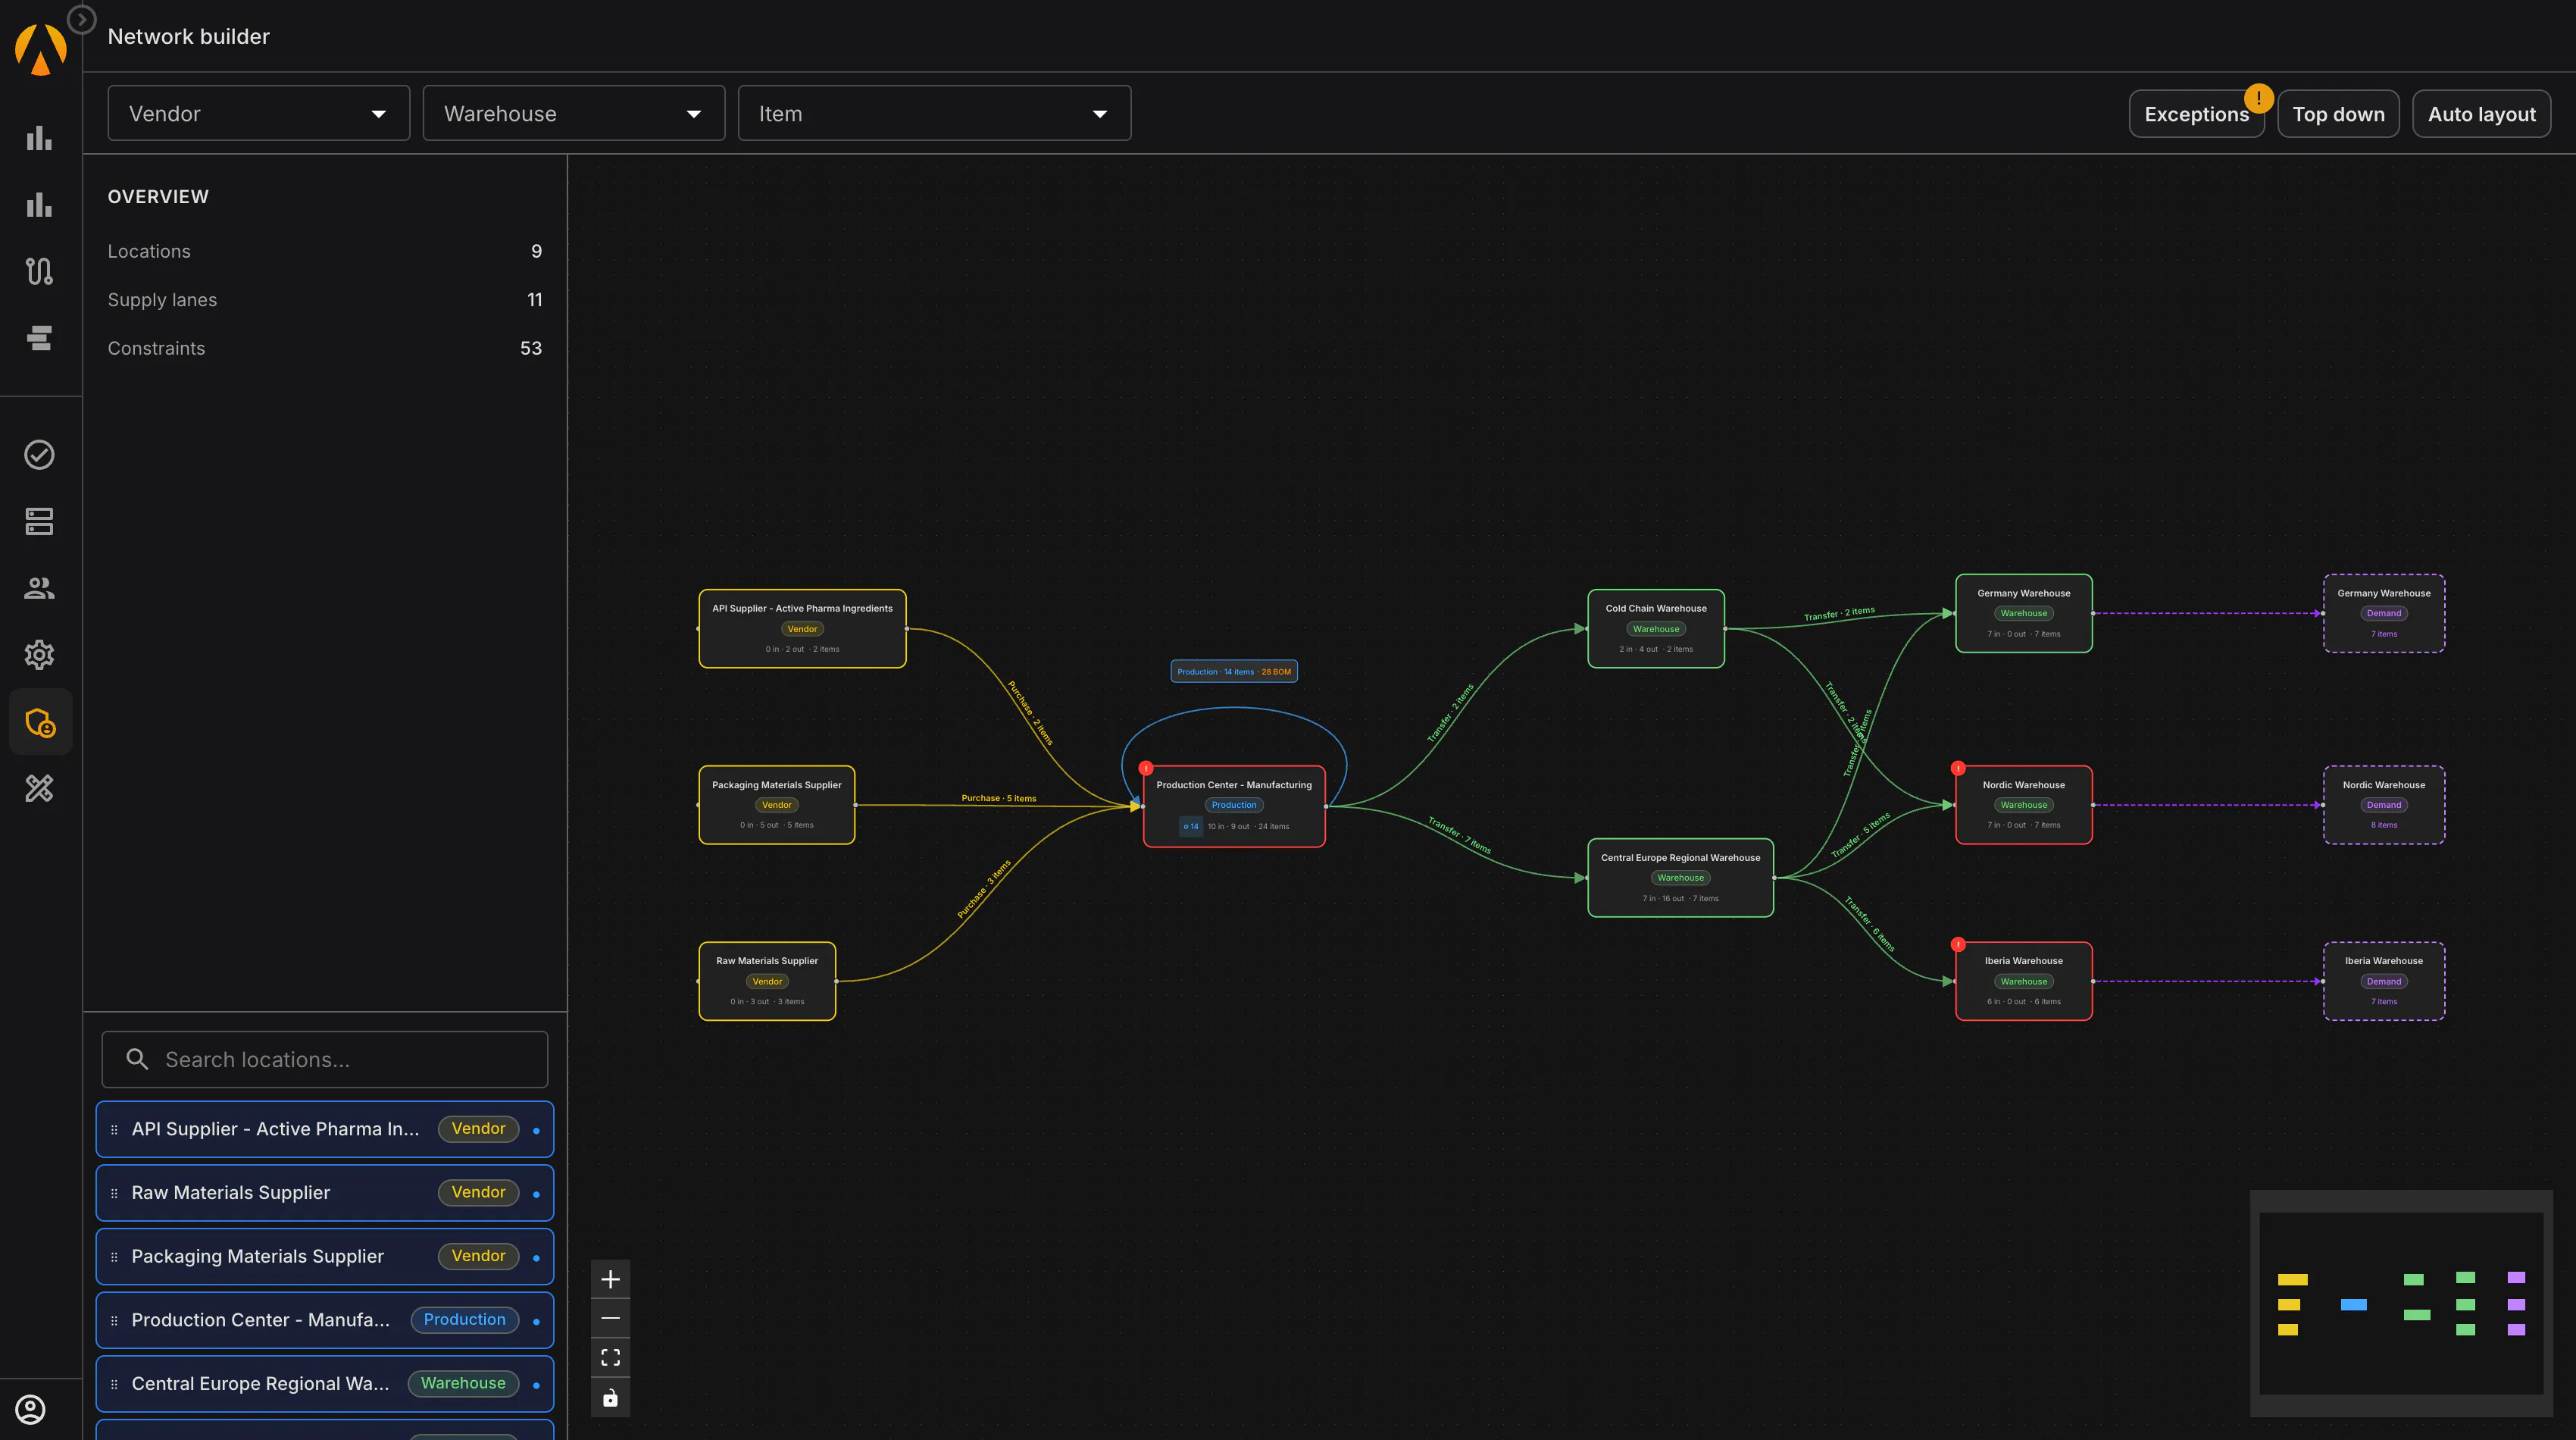2576x1440 pixels.
Task: Click the Top down layout button
Action: (x=2338, y=114)
